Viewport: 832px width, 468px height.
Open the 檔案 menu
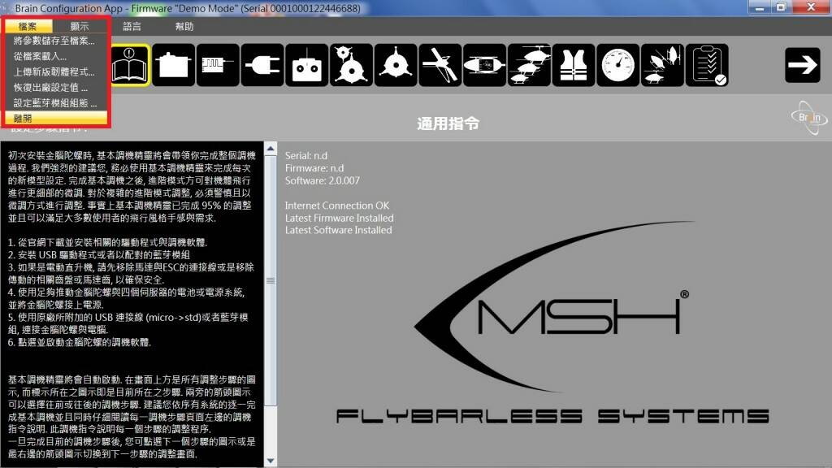click(x=28, y=26)
